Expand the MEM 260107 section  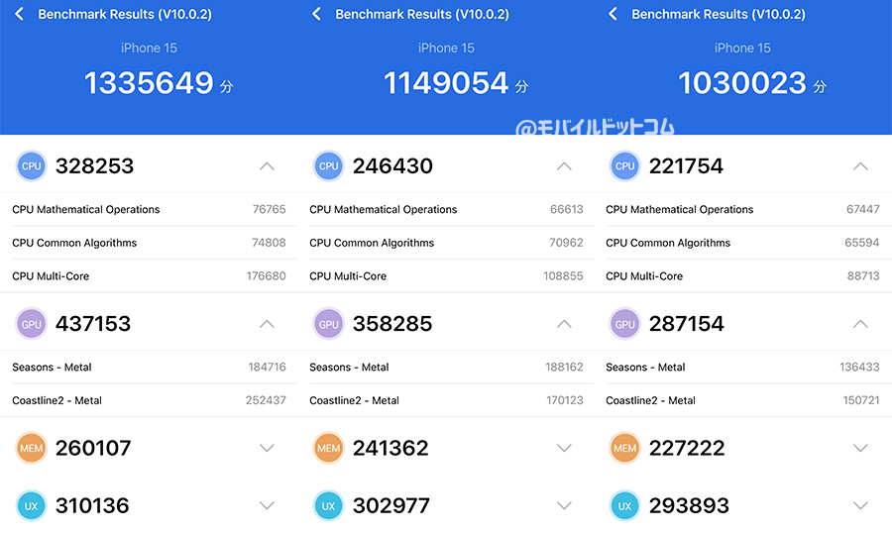click(x=267, y=448)
